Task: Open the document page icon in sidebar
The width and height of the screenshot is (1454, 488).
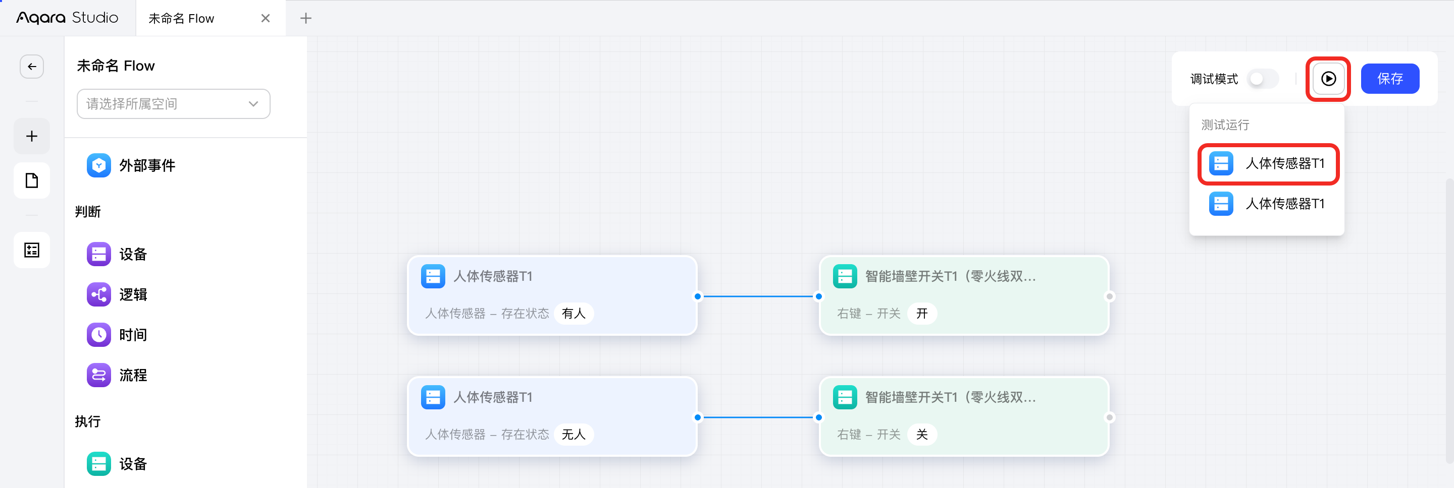Action: pyautogui.click(x=32, y=181)
